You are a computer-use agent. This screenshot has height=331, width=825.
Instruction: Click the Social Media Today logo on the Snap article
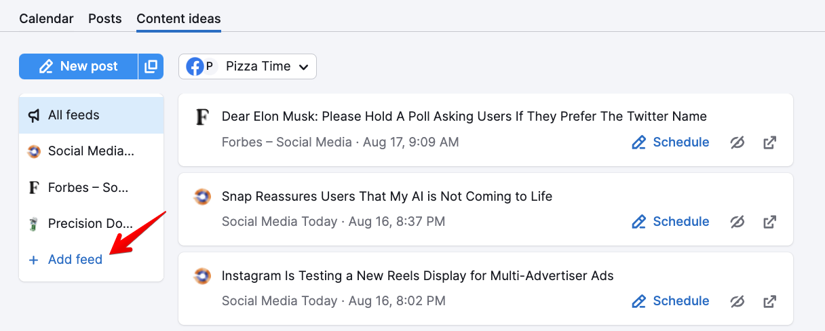[202, 197]
